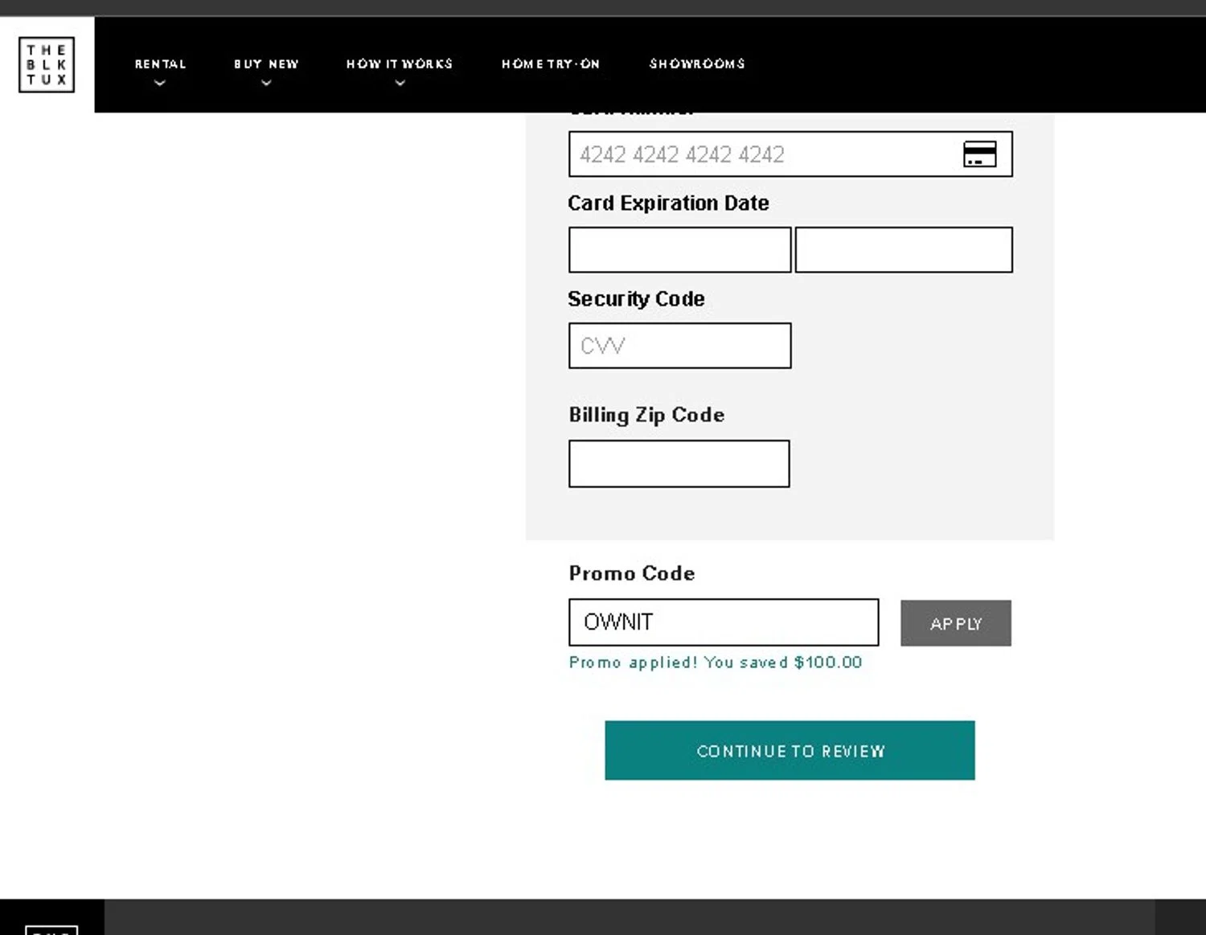
Task: Click the Promo Code field containing OWNIT
Action: 724,622
